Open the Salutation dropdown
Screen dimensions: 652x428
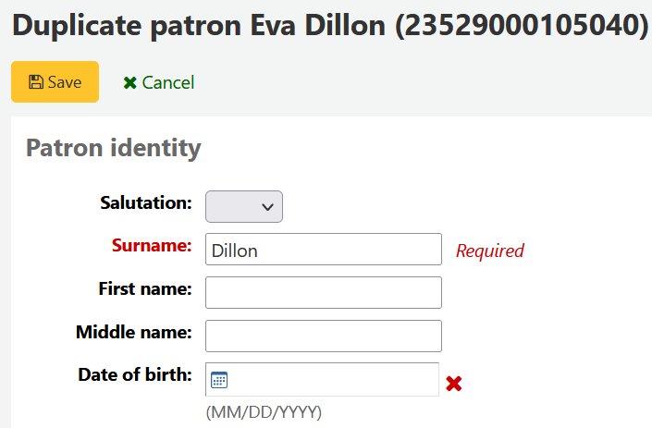point(243,207)
